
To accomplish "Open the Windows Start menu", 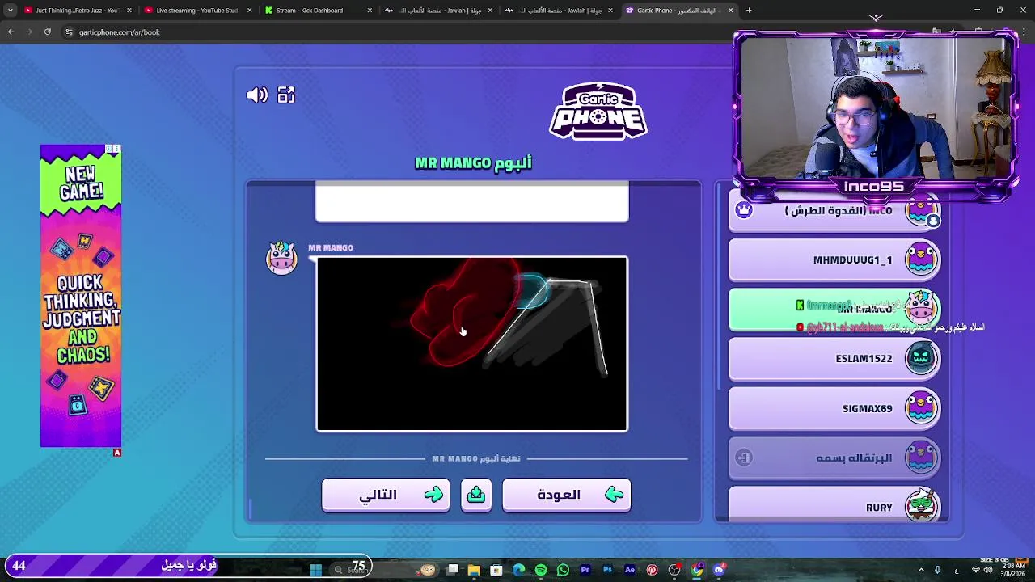I will tap(315, 570).
